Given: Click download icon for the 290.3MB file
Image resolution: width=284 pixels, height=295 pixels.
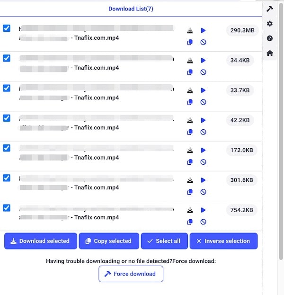Looking at the screenshot, I should click(x=190, y=31).
